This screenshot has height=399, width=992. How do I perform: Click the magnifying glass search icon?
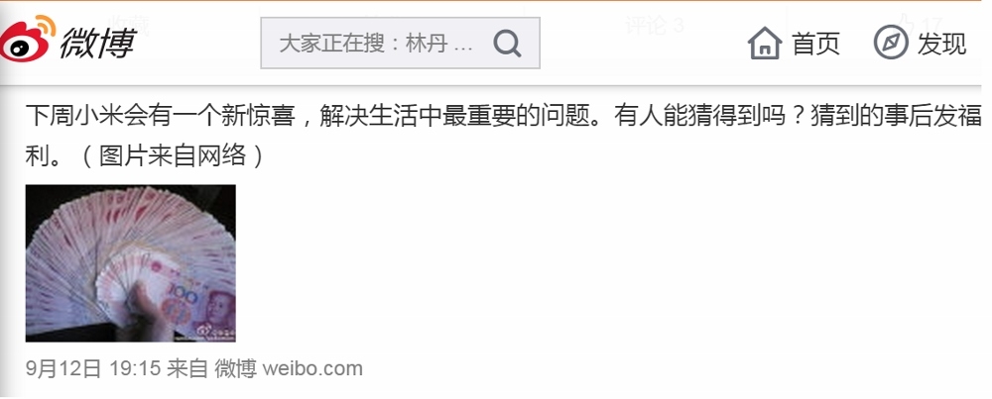507,44
